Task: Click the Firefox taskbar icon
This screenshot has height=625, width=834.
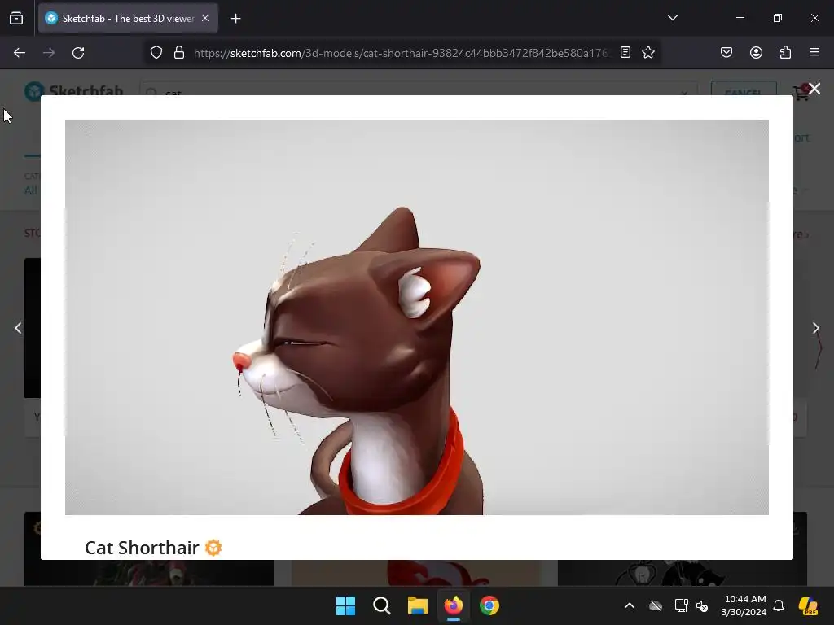Action: [x=453, y=605]
